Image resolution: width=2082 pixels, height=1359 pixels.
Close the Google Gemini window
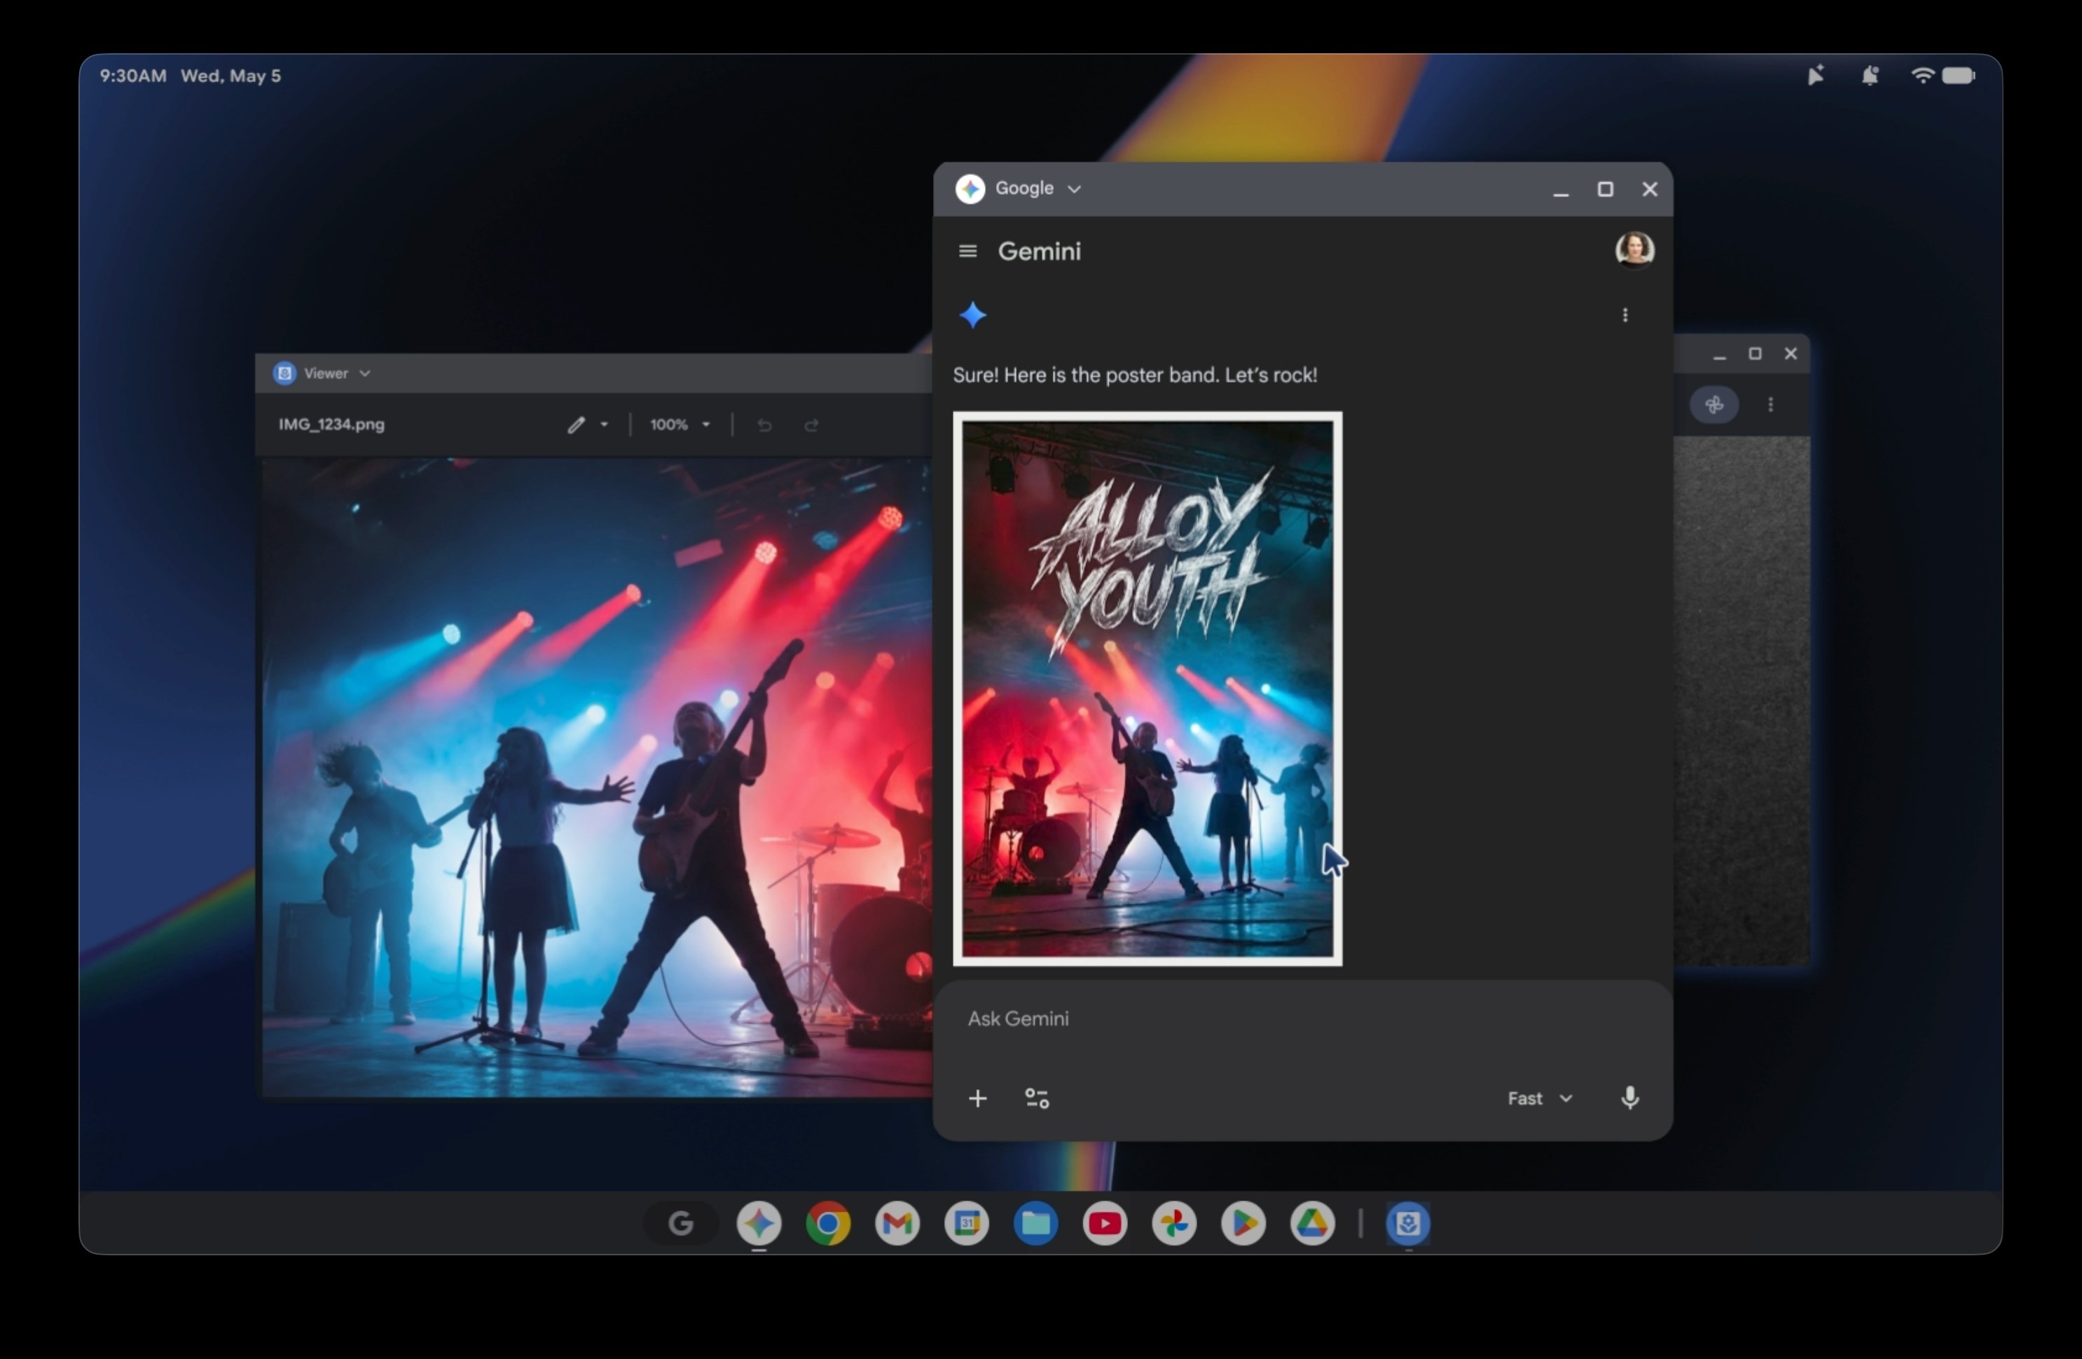1650,189
